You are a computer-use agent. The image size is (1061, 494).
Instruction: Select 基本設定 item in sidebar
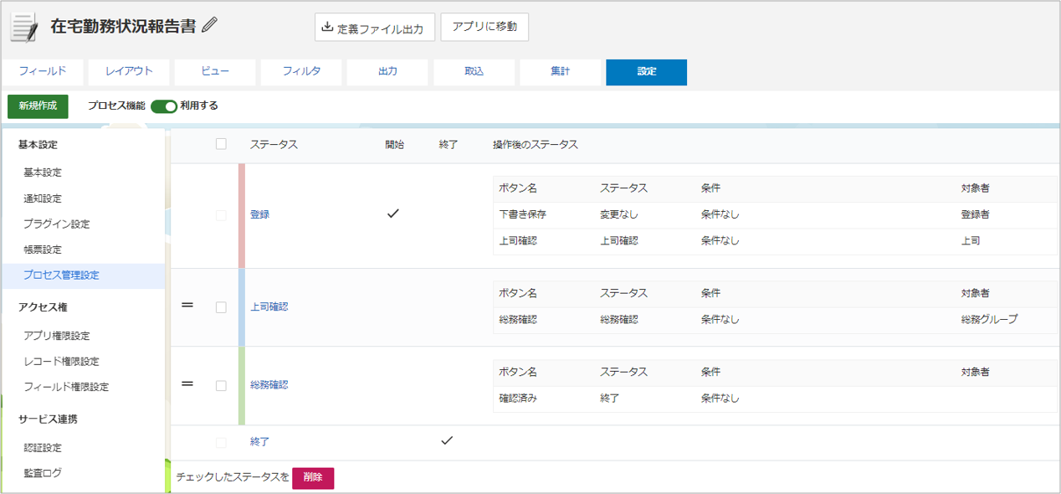tap(84, 172)
